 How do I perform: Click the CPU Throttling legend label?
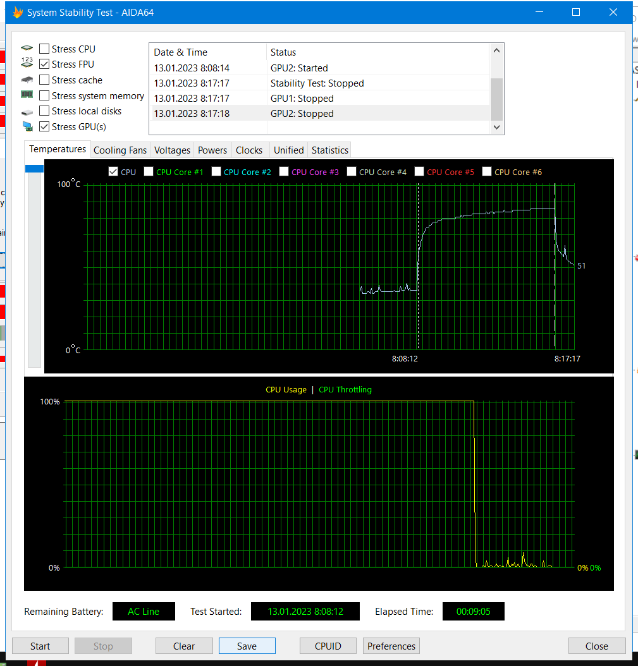(x=345, y=389)
